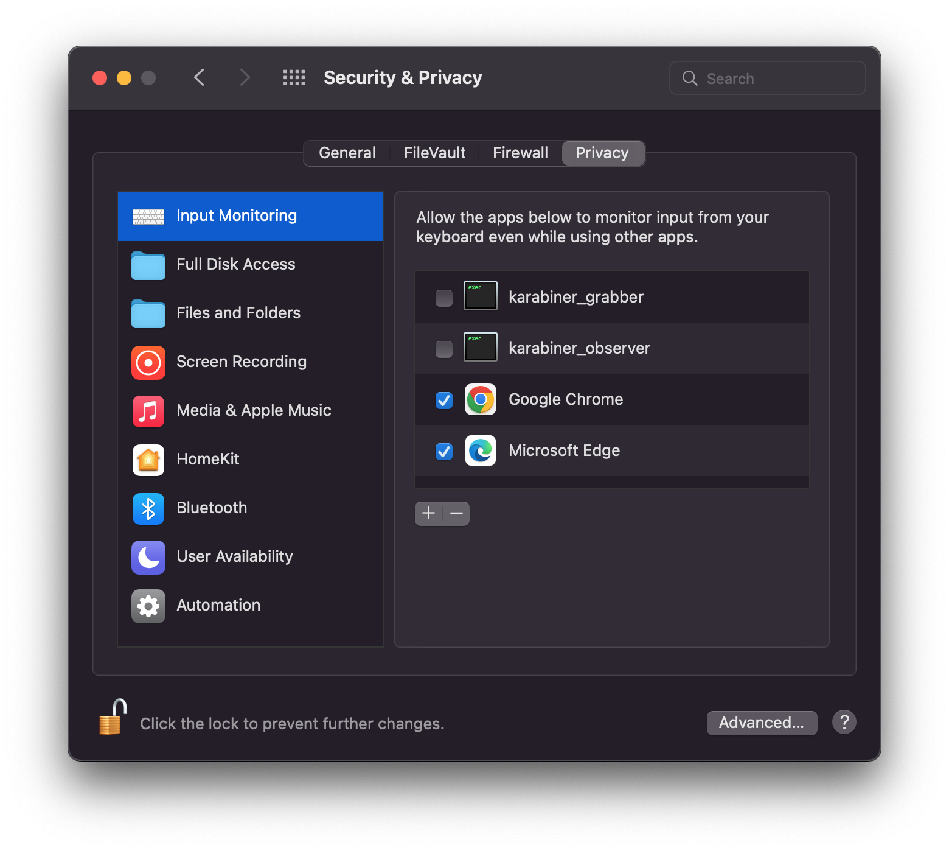The image size is (949, 851).
Task: Enable the karabiner_grabber checkbox
Action: (x=444, y=298)
